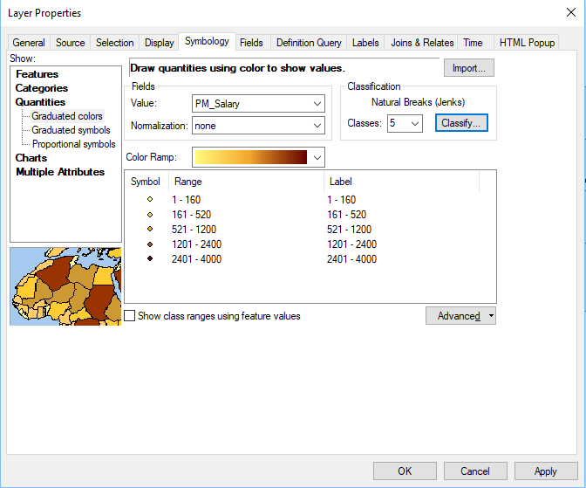Open the Normalization dropdown
Screen dimensions: 586x488
pyautogui.click(x=316, y=126)
